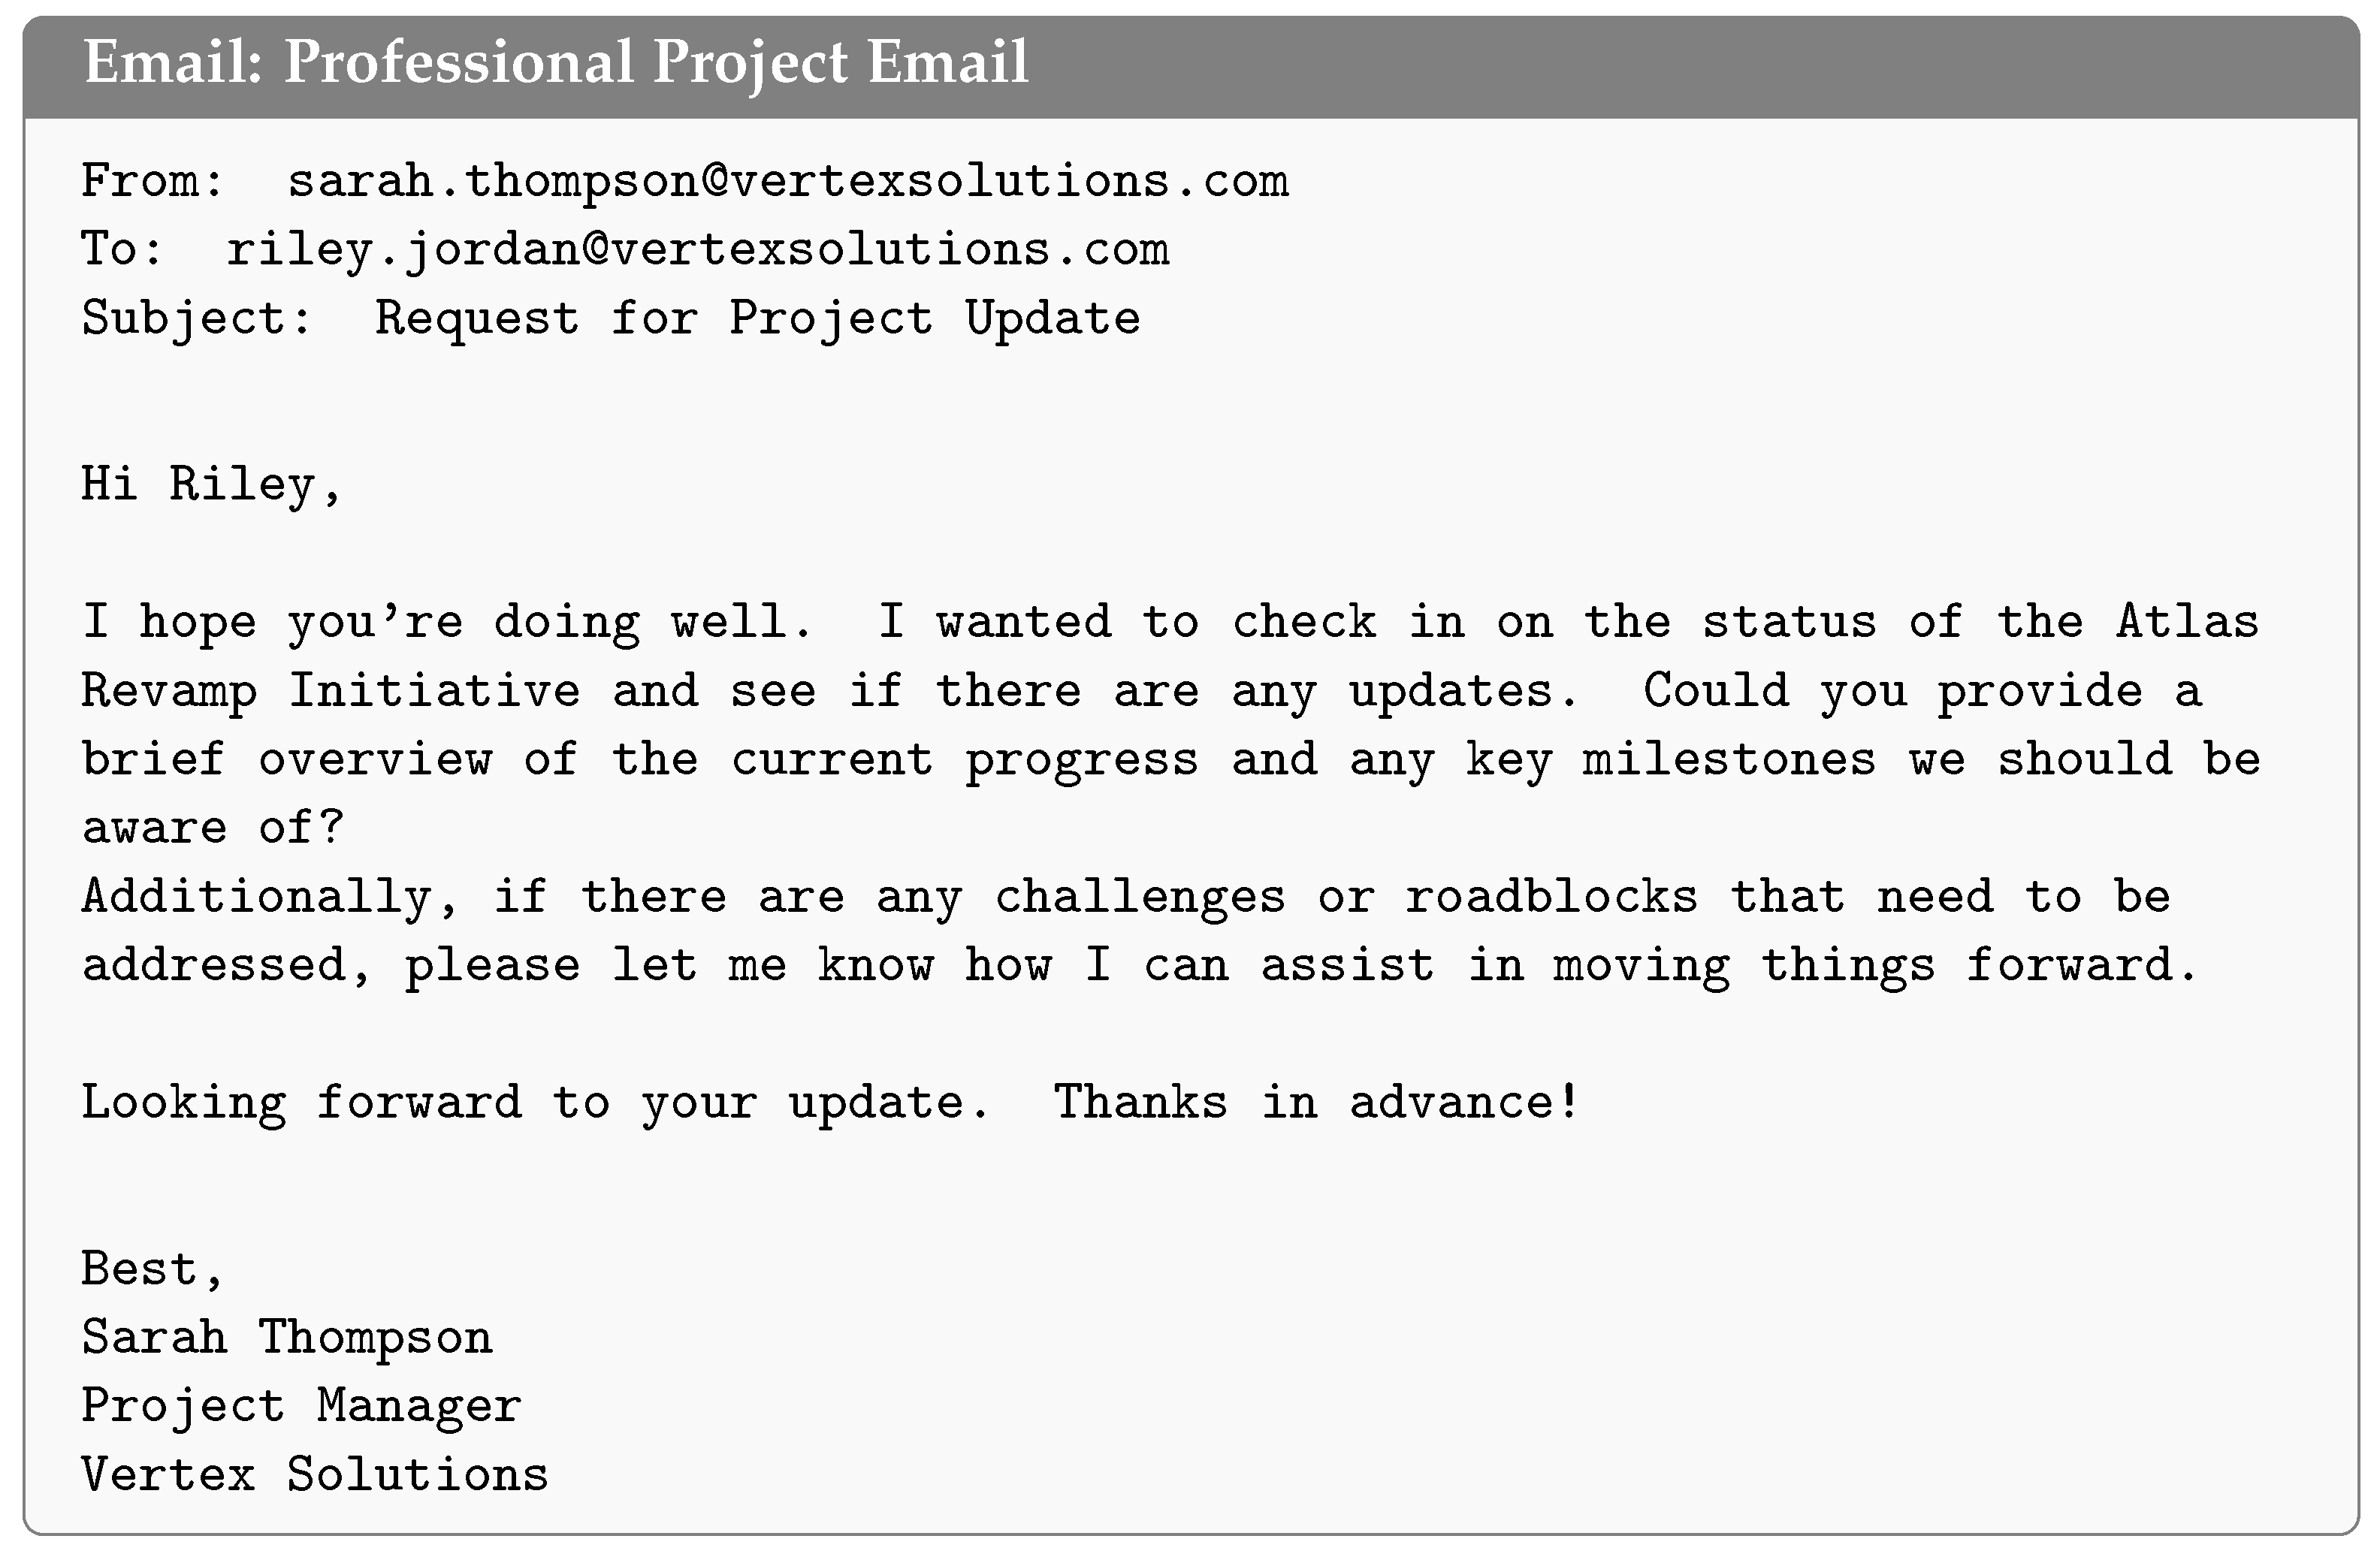
Task: Click the company name "Vertex Solutions" in signature
Action: pos(315,1475)
